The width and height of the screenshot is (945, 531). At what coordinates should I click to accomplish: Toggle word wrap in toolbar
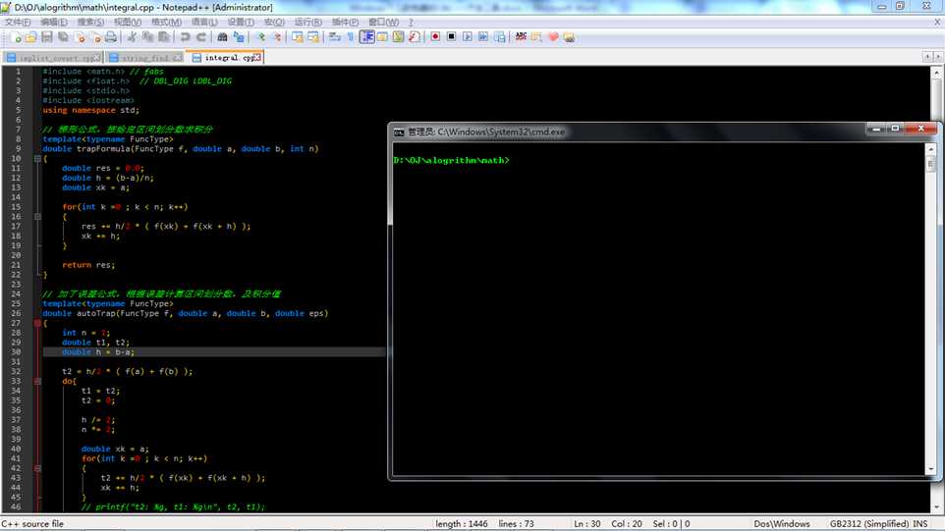pos(335,37)
